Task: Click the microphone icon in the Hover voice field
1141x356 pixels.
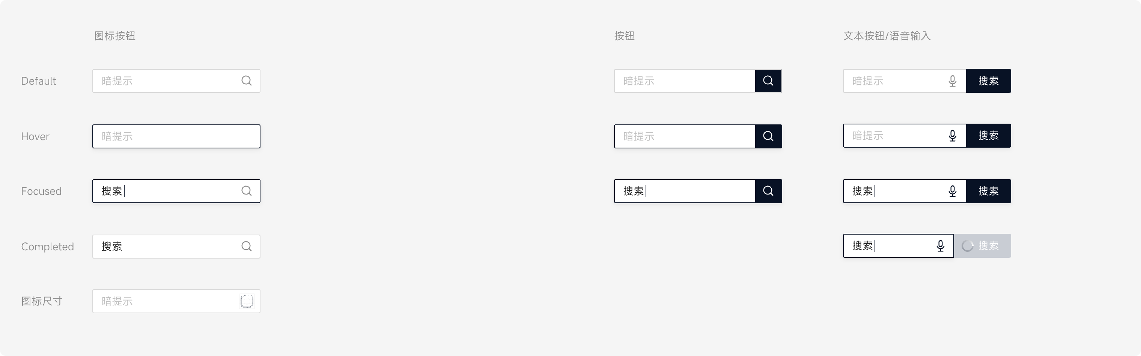Action: 952,136
